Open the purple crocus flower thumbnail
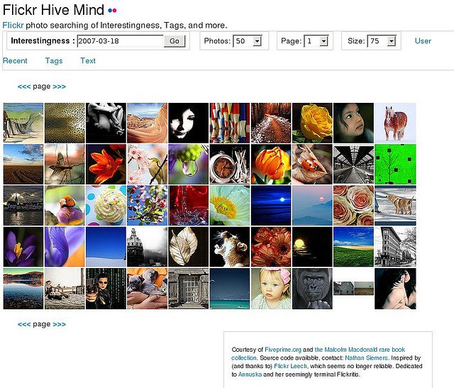 tap(24, 247)
